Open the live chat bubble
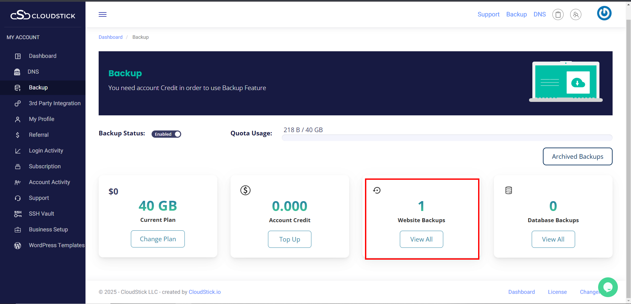Viewport: 631px width, 304px height. 608,287
